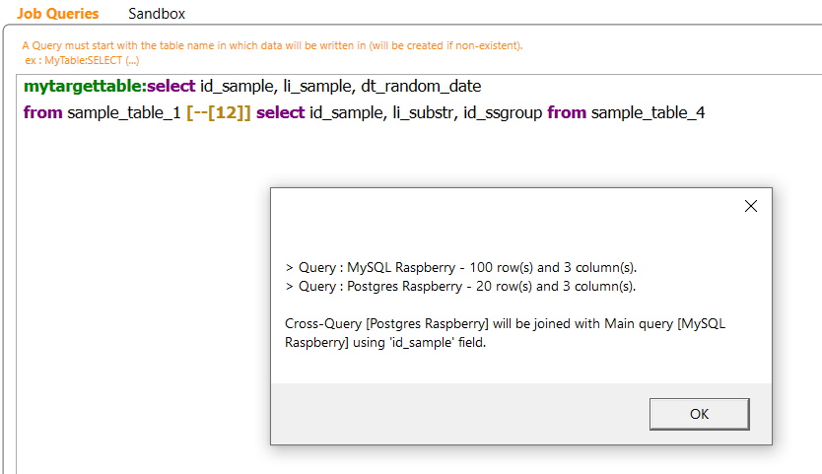Click the second 'select' keyword after the marker
The height and width of the screenshot is (474, 822).
(x=281, y=112)
